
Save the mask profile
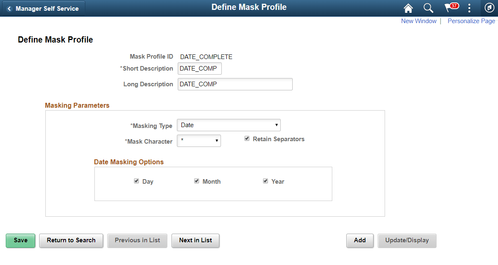[20, 240]
